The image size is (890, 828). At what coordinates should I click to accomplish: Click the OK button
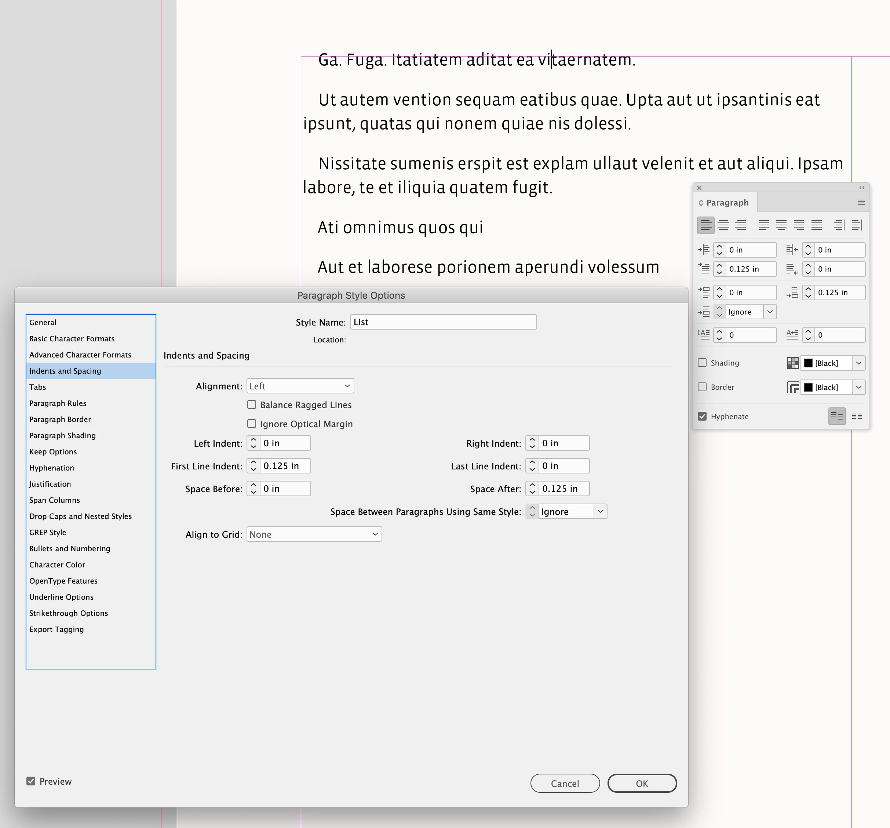coord(642,783)
